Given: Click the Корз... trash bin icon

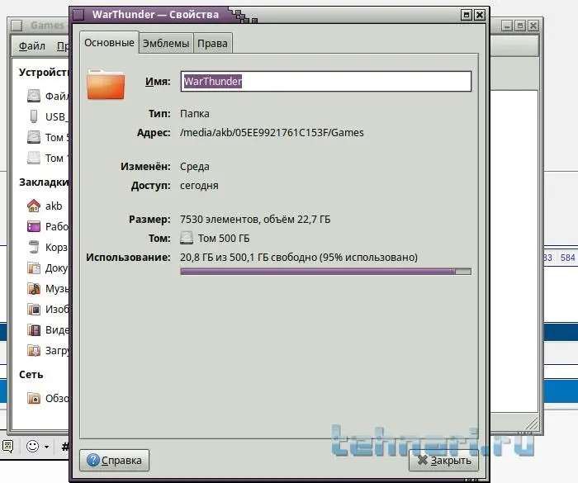Looking at the screenshot, I should 34,247.
